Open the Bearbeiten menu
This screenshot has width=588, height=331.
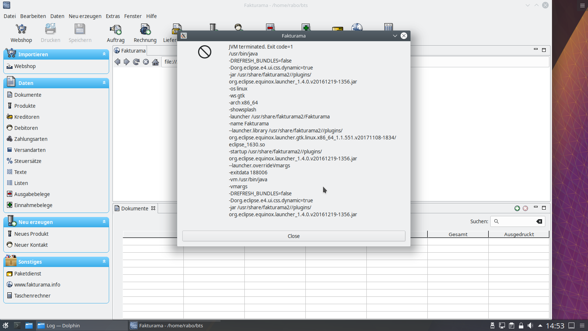(33, 16)
